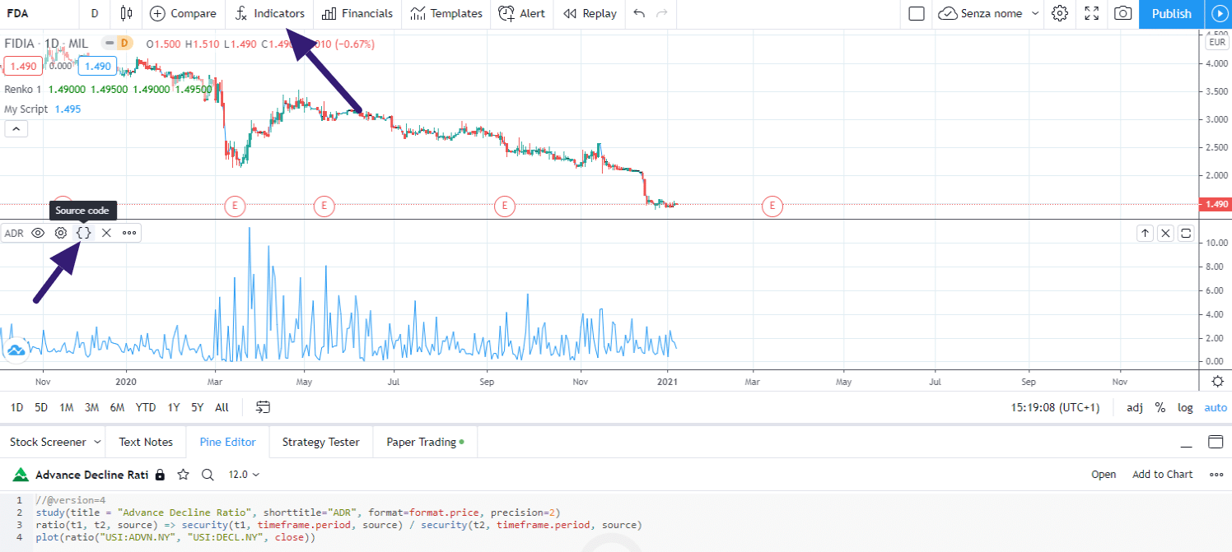1232x552 pixels.
Task: Open the Text Notes tab
Action: point(146,442)
